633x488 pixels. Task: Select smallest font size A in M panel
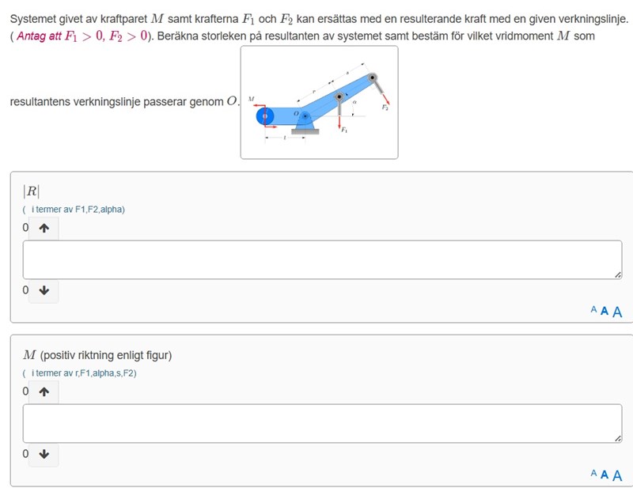point(593,474)
